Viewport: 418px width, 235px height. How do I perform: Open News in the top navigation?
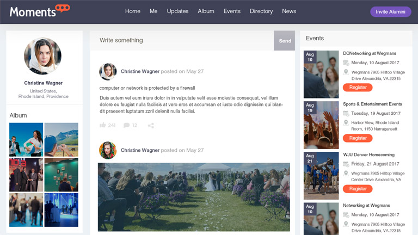tap(289, 11)
